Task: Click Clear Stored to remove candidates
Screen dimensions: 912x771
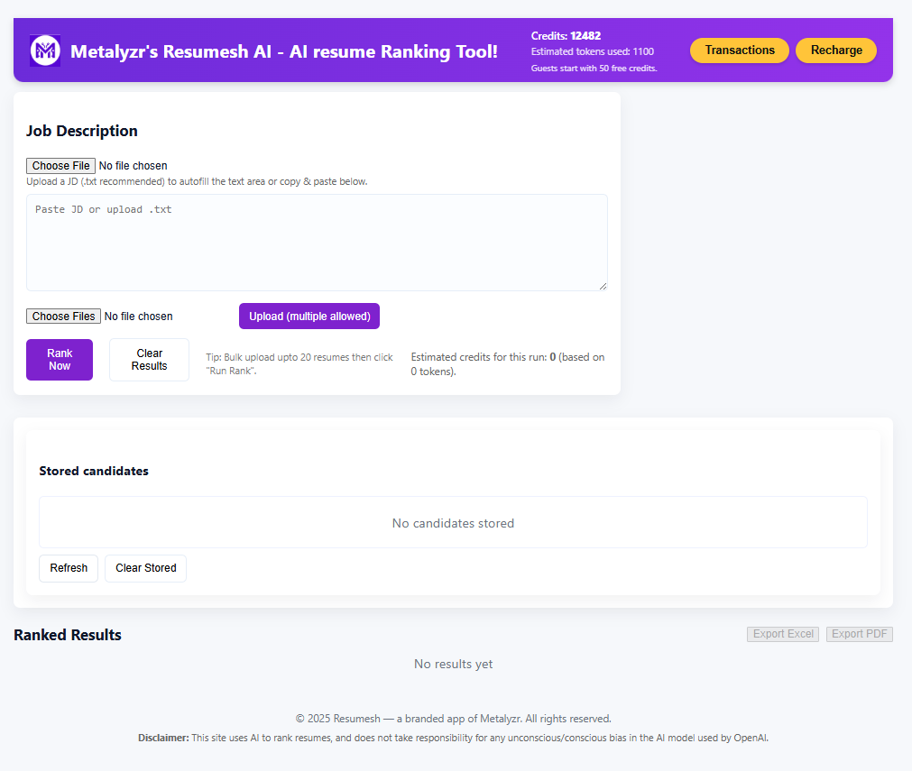Action: click(145, 568)
